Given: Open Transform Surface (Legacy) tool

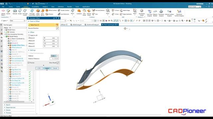Looking at the screenshot, I should point(179,13).
